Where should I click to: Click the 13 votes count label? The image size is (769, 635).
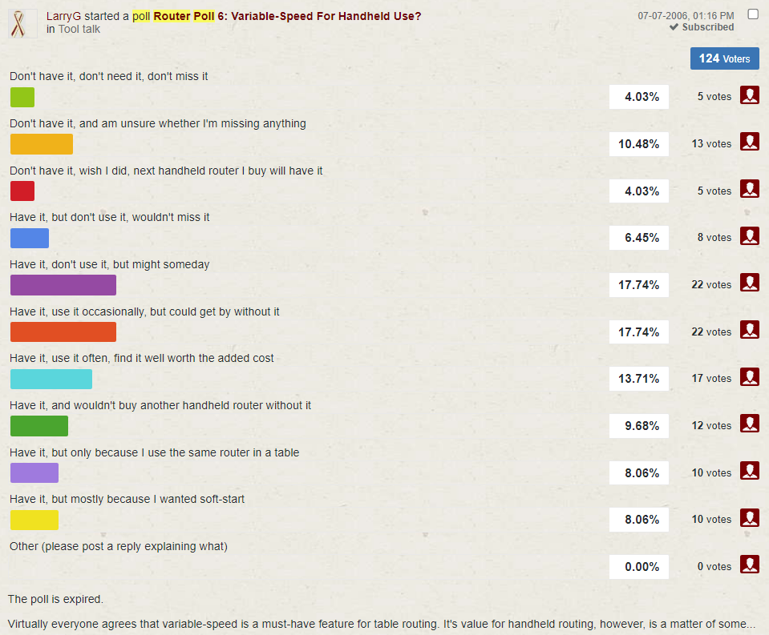click(x=711, y=143)
